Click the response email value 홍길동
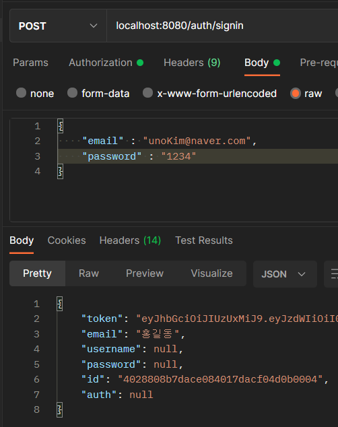The height and width of the screenshot is (427, 338). 158,334
